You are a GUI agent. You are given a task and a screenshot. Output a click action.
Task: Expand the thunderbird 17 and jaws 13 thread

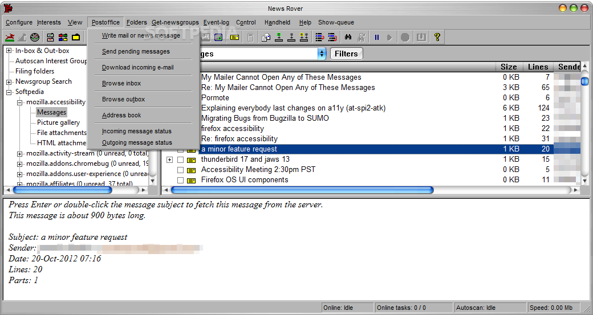pos(169,160)
